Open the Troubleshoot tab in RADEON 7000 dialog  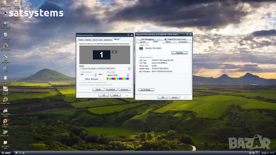point(183,42)
